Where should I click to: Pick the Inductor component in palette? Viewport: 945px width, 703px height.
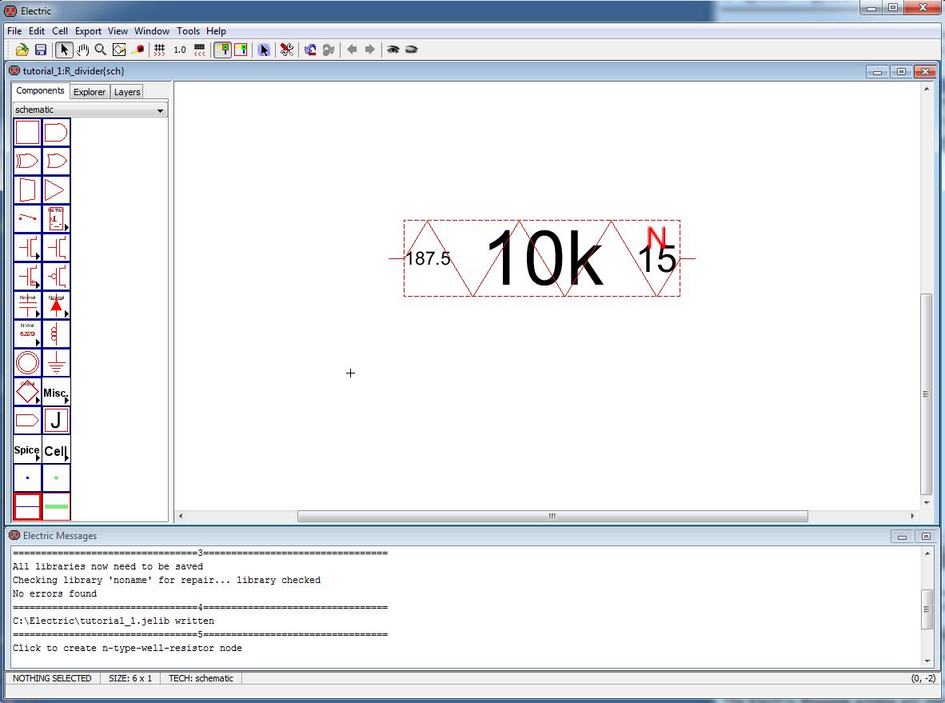pyautogui.click(x=56, y=334)
